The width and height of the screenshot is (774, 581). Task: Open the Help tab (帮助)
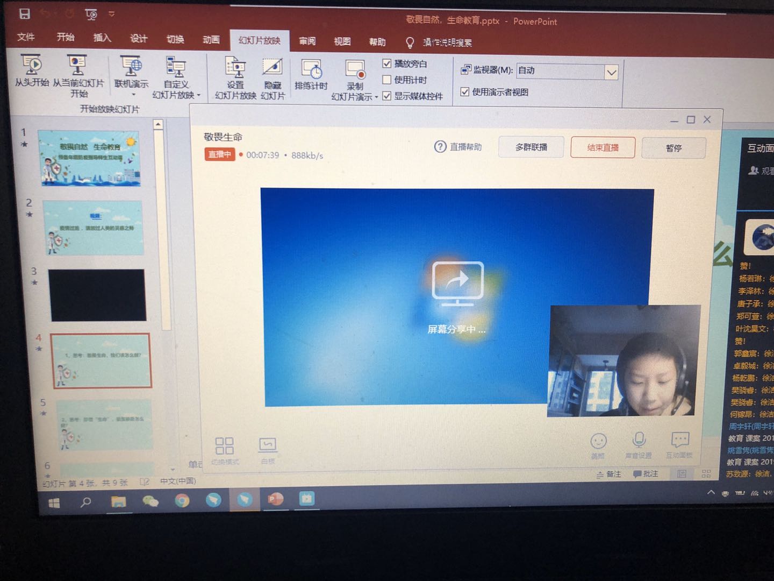pyautogui.click(x=377, y=42)
